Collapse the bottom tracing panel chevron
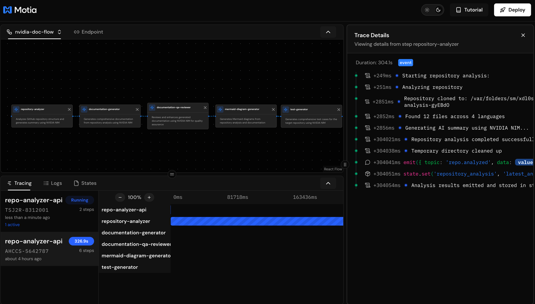The height and width of the screenshot is (304, 535). click(328, 183)
